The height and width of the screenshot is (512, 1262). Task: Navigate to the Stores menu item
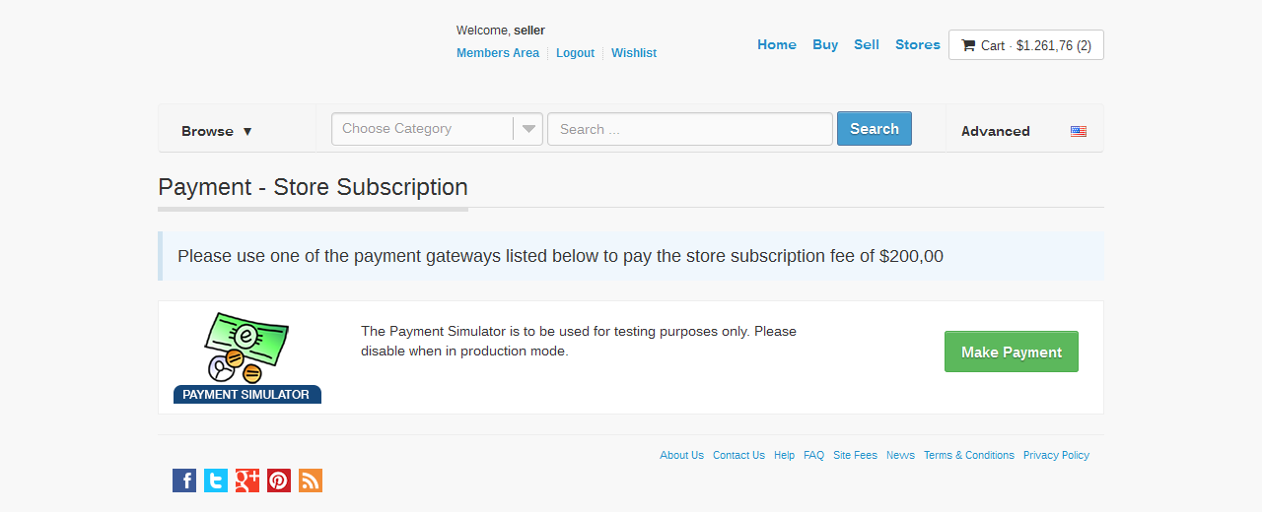coord(918,44)
